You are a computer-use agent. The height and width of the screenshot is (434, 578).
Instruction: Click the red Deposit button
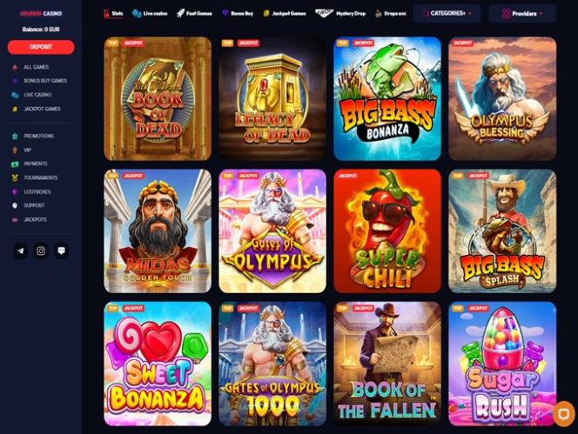[x=41, y=47]
